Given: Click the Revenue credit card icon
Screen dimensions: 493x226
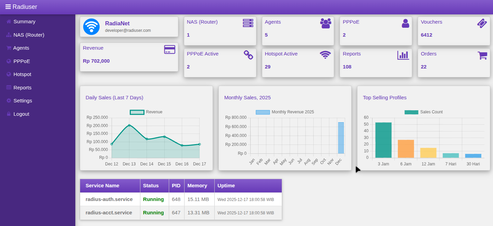Looking at the screenshot, I should [x=170, y=49].
